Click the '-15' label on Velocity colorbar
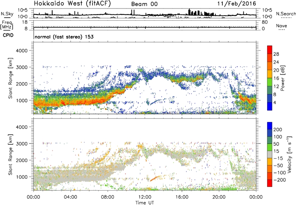The image size is (296, 205). pos(278,158)
